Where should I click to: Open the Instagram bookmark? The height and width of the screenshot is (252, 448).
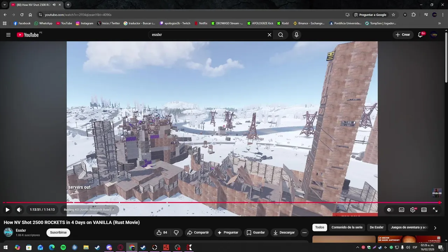pyautogui.click(x=84, y=23)
